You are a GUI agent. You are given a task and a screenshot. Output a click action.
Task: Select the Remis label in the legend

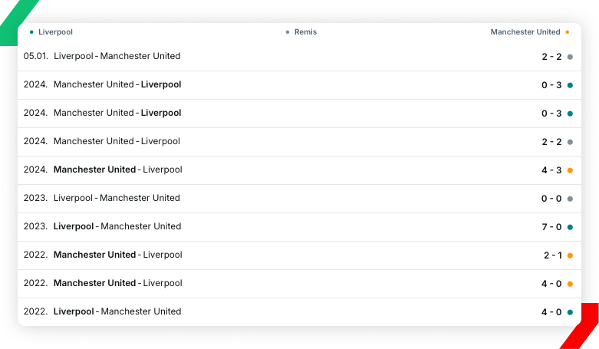pos(305,32)
